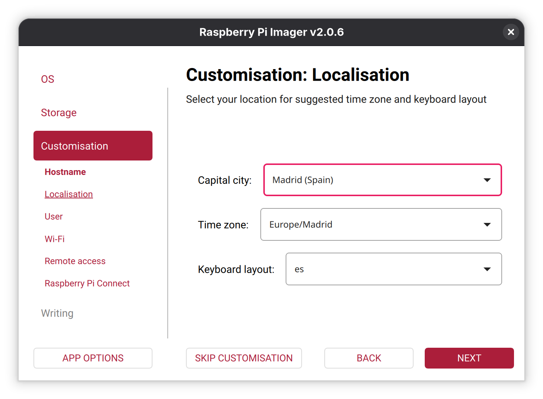Go to the OS step in sidebar

pos(48,79)
